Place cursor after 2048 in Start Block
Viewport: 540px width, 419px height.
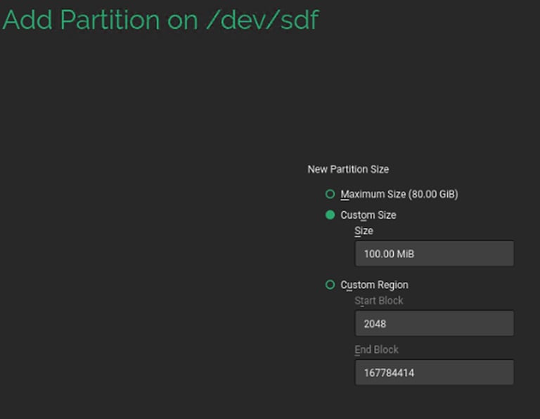[x=388, y=324]
